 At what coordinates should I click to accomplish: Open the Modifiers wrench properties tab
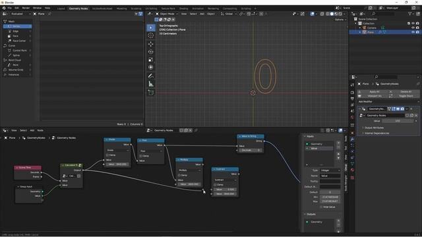click(x=352, y=139)
